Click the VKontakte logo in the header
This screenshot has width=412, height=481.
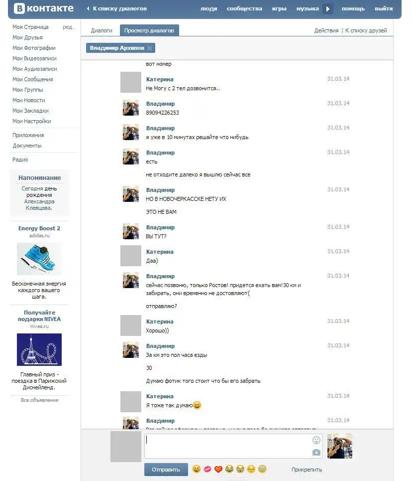[43, 8]
